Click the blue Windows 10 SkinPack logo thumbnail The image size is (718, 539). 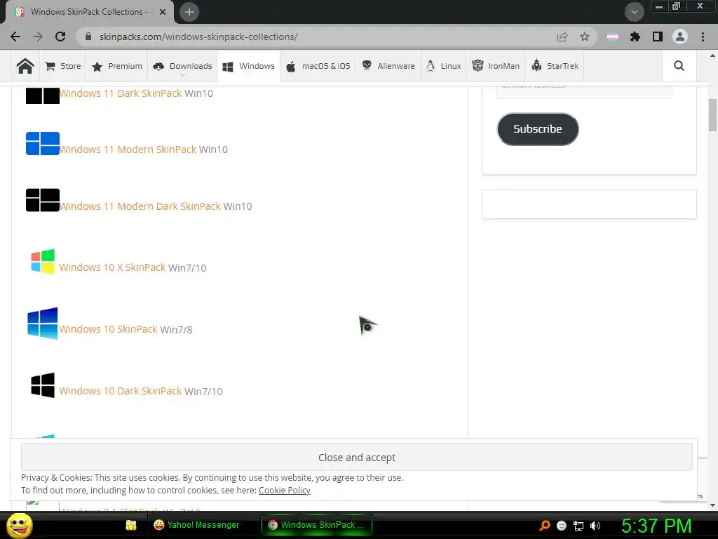coord(43,323)
